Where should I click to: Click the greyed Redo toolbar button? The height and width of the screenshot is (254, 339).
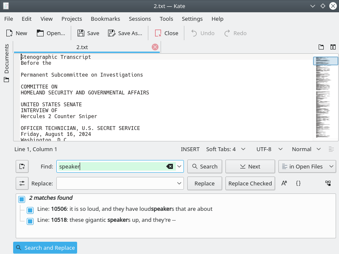235,33
